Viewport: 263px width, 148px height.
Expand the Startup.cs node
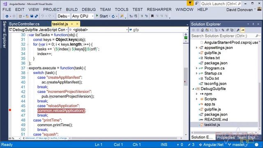point(196,73)
